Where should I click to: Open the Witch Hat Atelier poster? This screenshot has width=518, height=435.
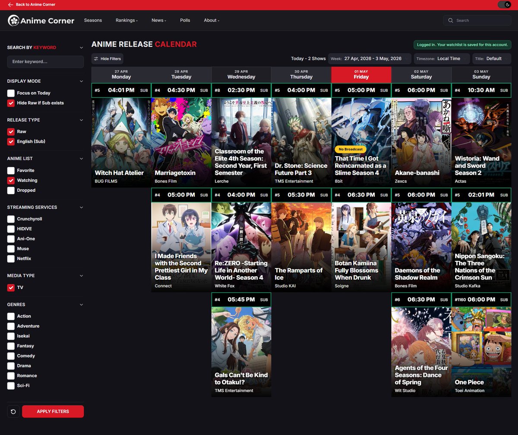(x=121, y=142)
